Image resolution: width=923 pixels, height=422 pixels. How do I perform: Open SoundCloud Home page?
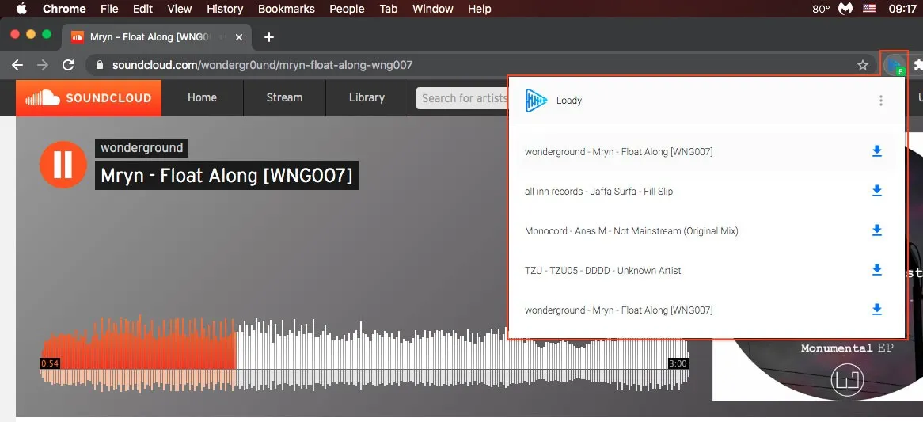[202, 97]
